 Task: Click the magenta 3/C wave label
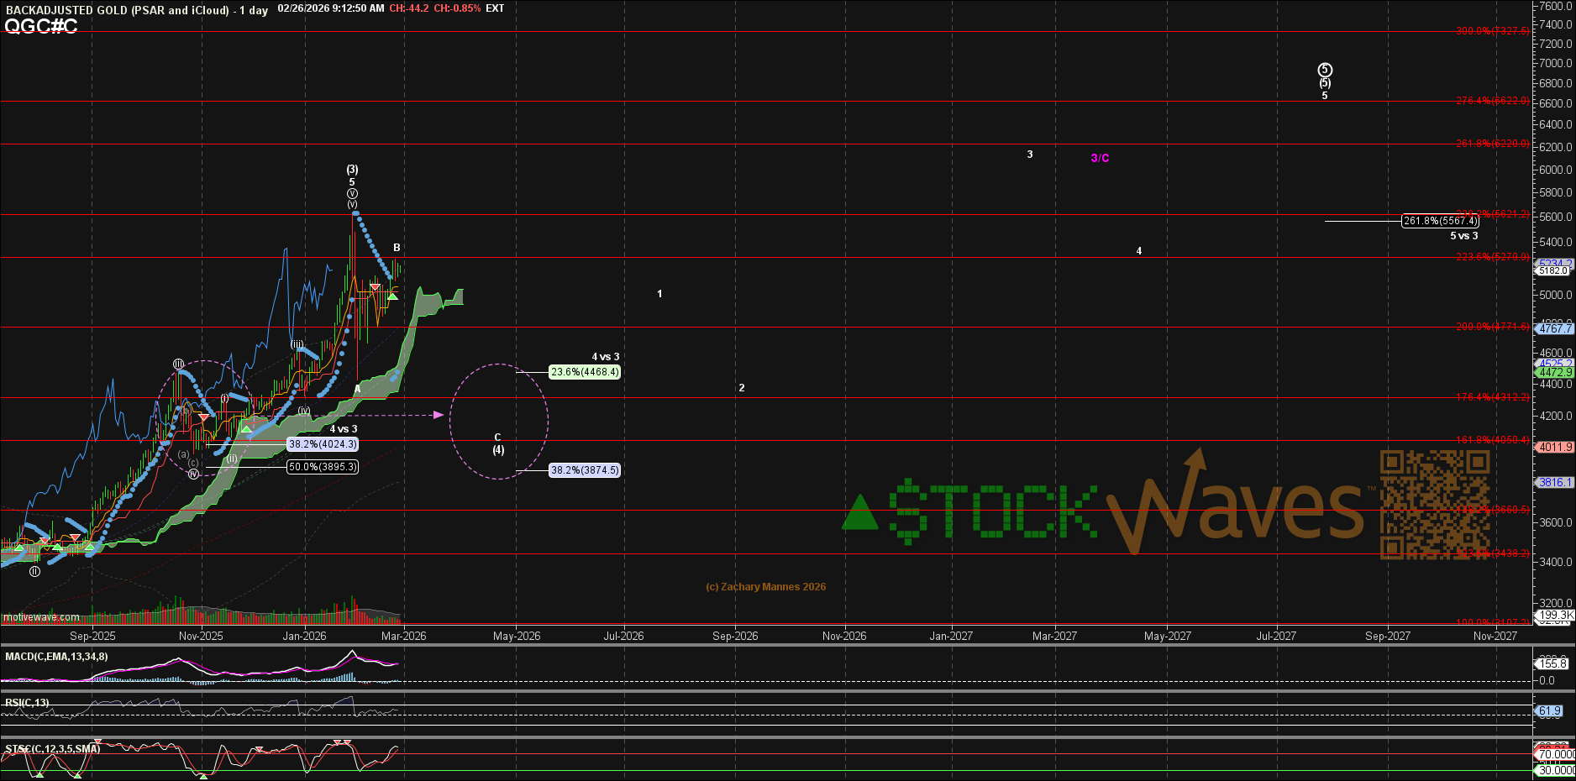tap(1100, 158)
